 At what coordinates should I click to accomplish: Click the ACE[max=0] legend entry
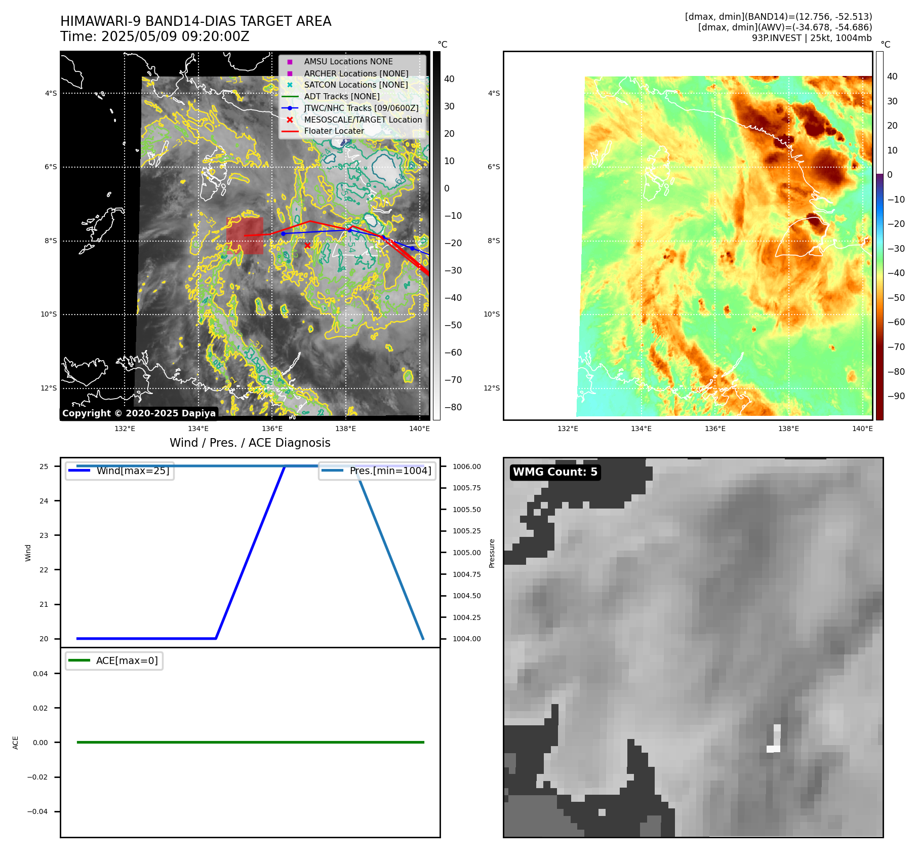[x=114, y=660]
